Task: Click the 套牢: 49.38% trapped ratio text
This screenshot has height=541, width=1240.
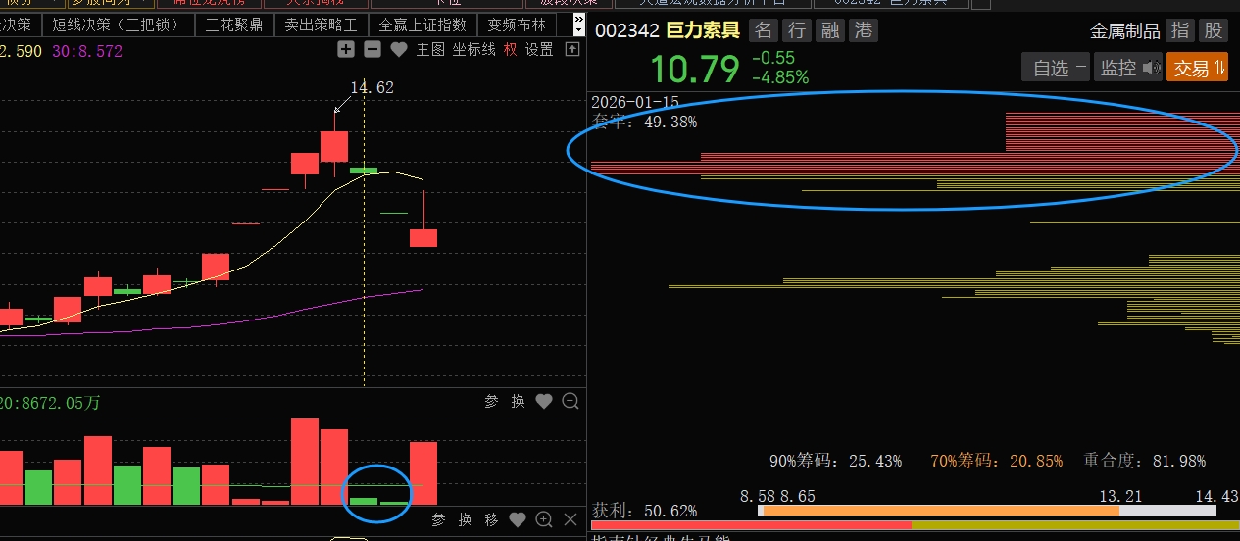Action: click(x=645, y=122)
